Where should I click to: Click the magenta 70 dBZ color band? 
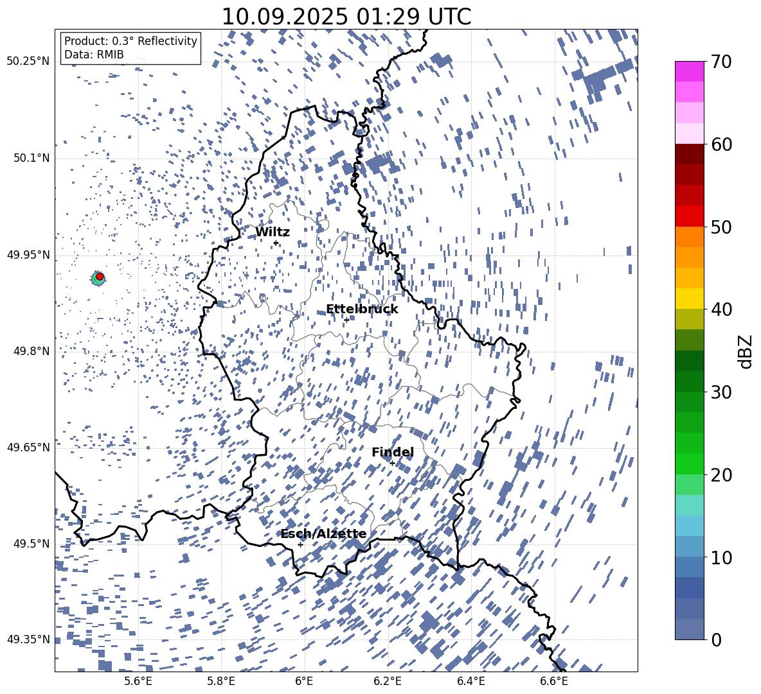click(x=689, y=71)
